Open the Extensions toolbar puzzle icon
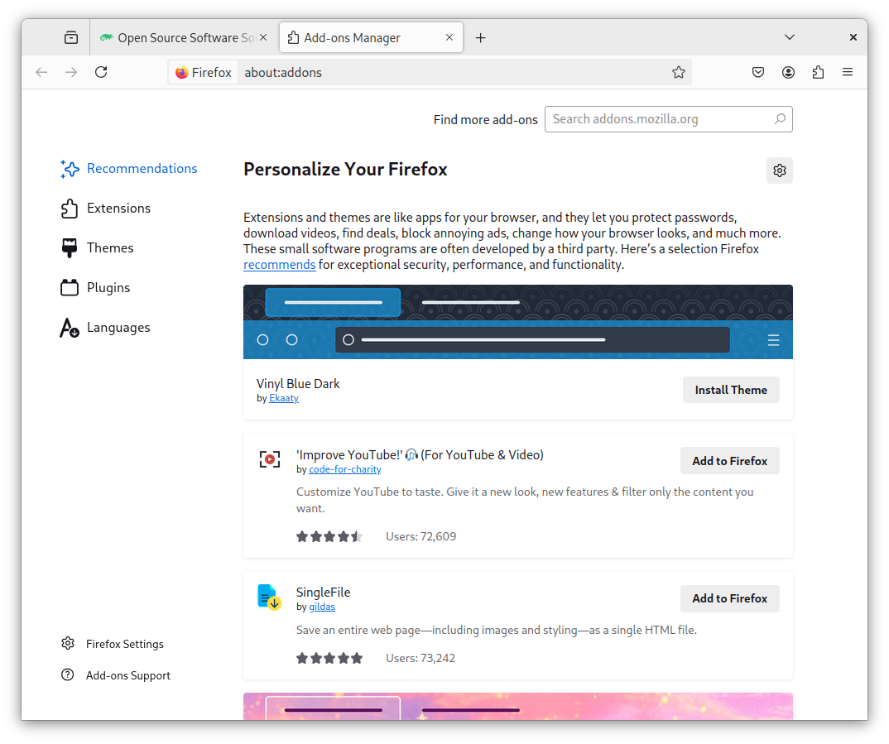The width and height of the screenshot is (889, 744). [x=818, y=72]
